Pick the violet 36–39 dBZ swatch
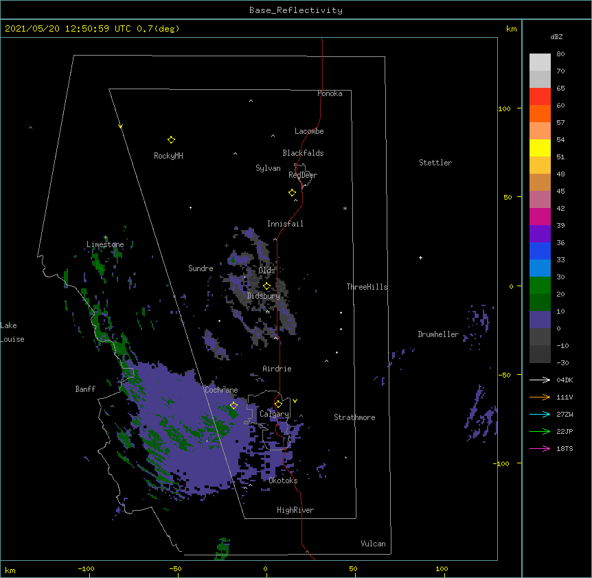The image size is (592, 578). pyautogui.click(x=540, y=234)
